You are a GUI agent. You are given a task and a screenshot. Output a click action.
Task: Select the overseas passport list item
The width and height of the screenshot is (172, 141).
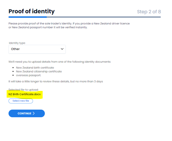(29, 75)
